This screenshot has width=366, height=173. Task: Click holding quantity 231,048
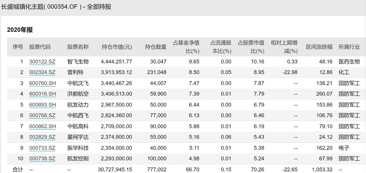[157, 73]
